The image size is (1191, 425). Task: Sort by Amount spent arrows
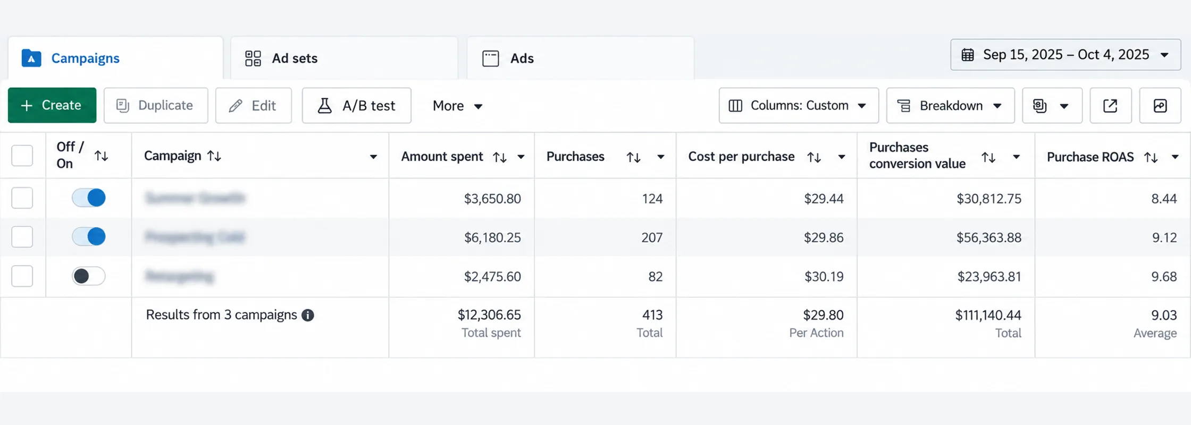tap(499, 157)
